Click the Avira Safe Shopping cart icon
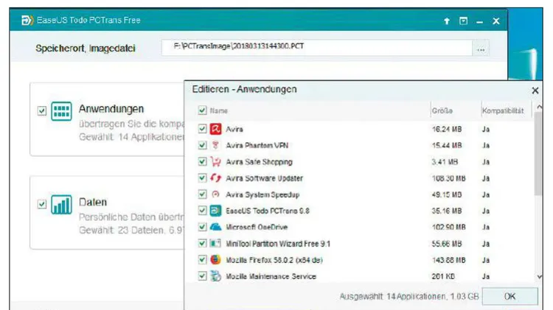This screenshot has width=553, height=310. [215, 162]
